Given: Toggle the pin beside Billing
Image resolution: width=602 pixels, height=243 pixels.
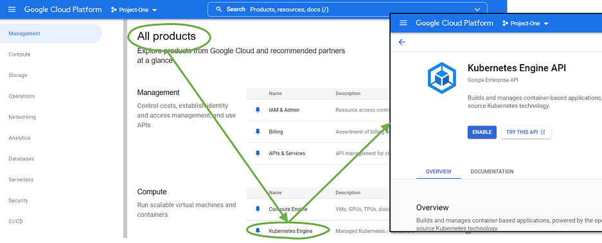Looking at the screenshot, I should (258, 131).
